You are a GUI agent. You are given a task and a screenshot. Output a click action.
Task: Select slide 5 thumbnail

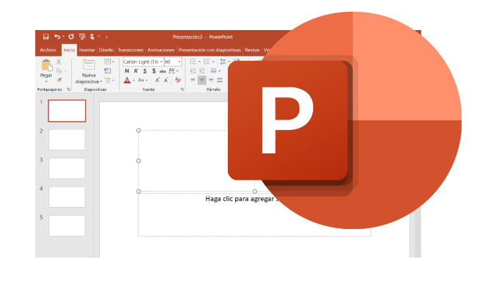[x=67, y=225]
